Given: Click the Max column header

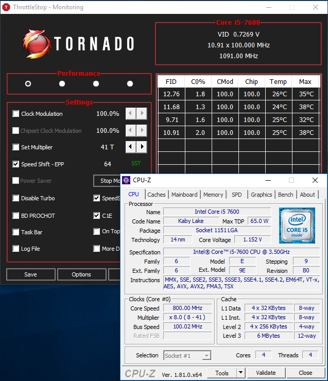Looking at the screenshot, I should [x=305, y=82].
